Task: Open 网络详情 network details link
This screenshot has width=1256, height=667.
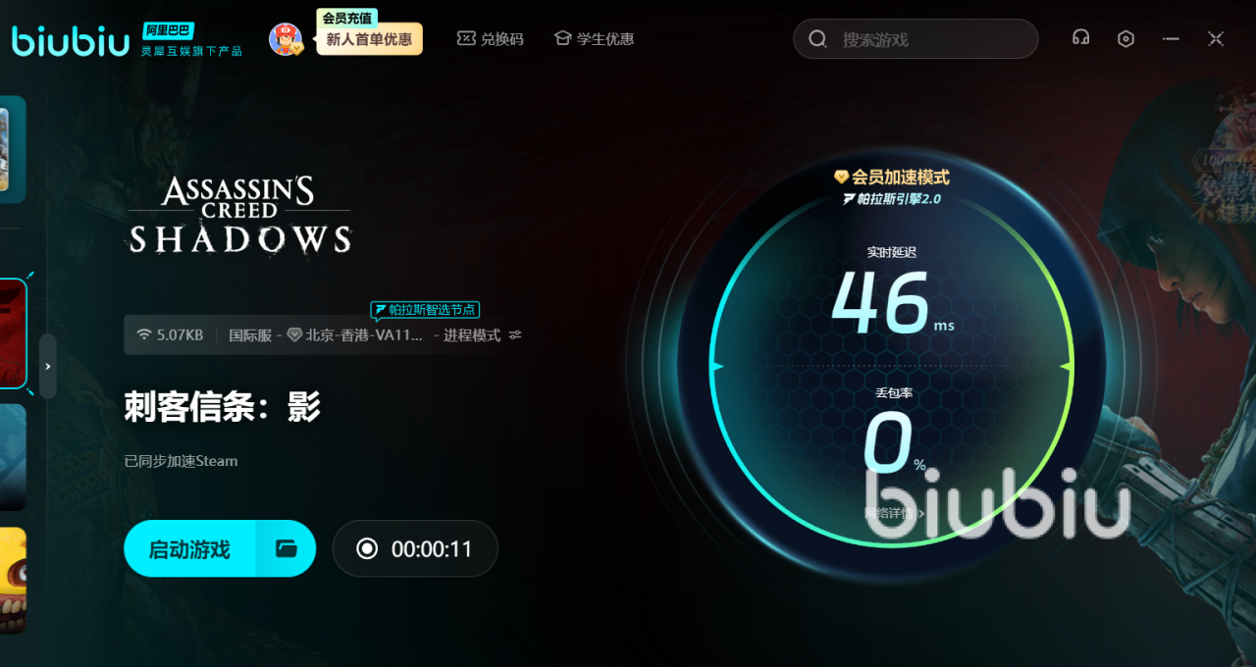Action: [x=893, y=513]
